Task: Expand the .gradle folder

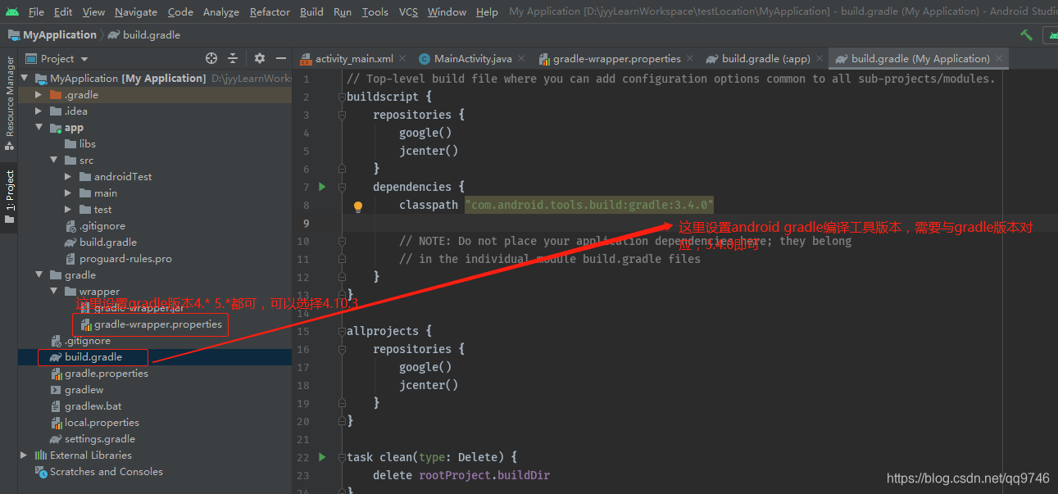Action: (39, 95)
